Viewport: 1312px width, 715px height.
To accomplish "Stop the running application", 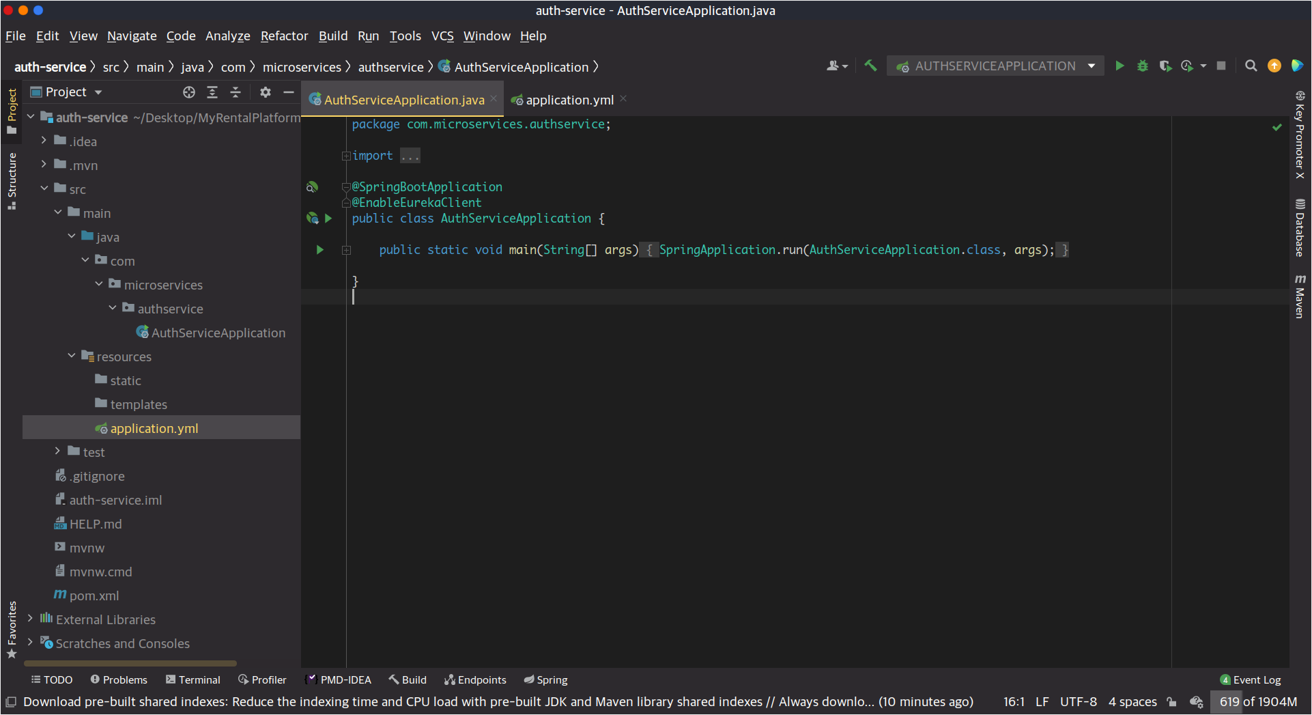I will 1222,66.
